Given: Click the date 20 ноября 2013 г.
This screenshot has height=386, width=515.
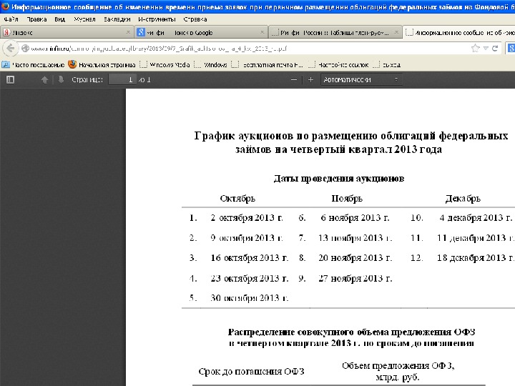Looking at the screenshot, I should point(355,257).
